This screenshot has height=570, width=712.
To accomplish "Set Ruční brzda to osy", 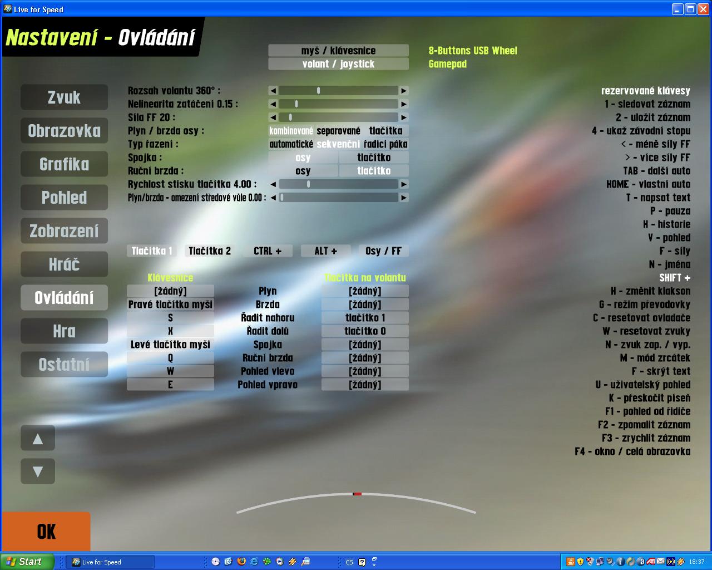I will [x=303, y=171].
